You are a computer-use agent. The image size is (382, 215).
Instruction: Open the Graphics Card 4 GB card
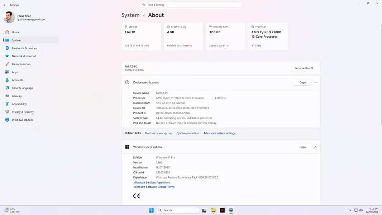click(x=183, y=36)
